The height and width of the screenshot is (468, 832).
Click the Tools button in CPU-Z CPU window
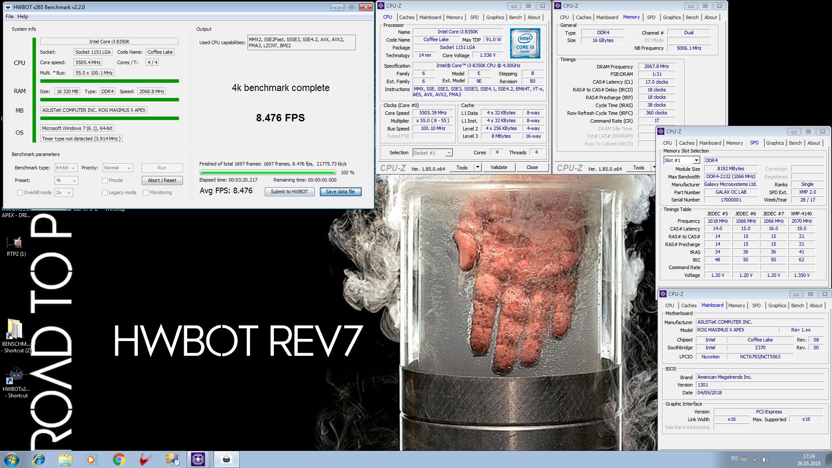click(462, 167)
